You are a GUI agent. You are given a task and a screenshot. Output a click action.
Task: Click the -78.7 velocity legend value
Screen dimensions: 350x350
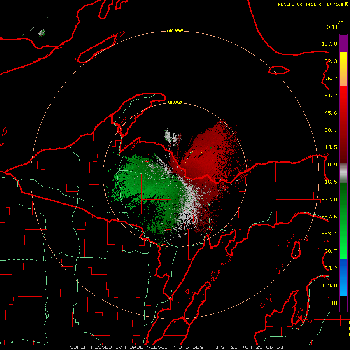tap(329, 251)
